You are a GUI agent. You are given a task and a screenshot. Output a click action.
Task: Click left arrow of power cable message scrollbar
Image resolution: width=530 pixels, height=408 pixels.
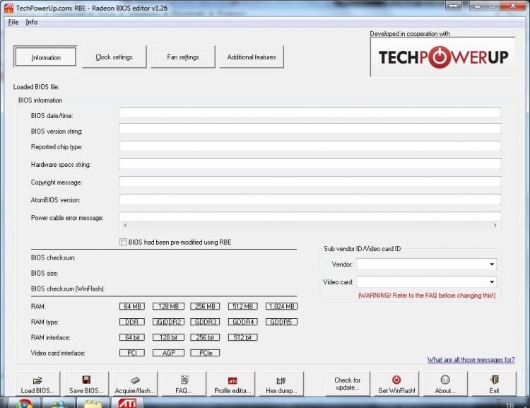point(125,226)
